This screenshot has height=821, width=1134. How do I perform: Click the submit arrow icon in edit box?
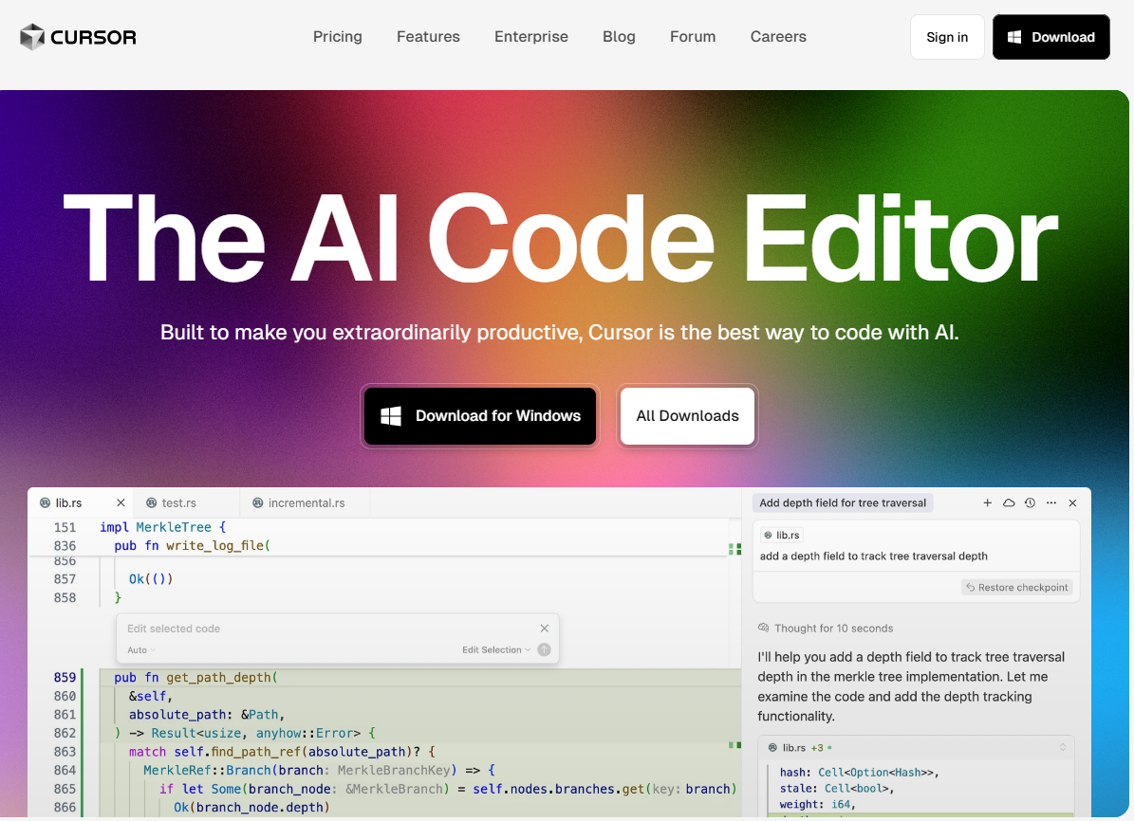tap(545, 649)
